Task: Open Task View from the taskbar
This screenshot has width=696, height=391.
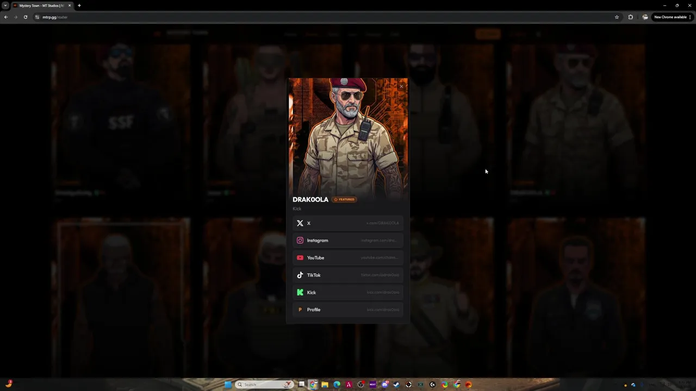Action: 301,384
